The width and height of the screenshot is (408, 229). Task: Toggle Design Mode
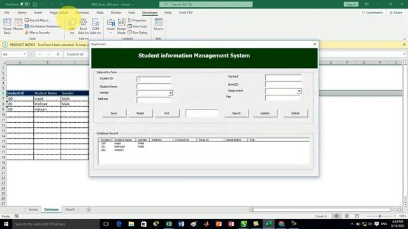coord(121,26)
